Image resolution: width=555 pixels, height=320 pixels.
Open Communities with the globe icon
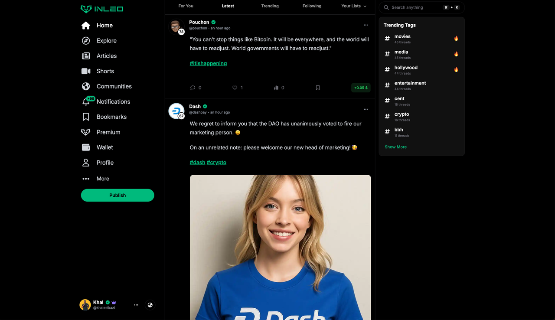pyautogui.click(x=107, y=86)
